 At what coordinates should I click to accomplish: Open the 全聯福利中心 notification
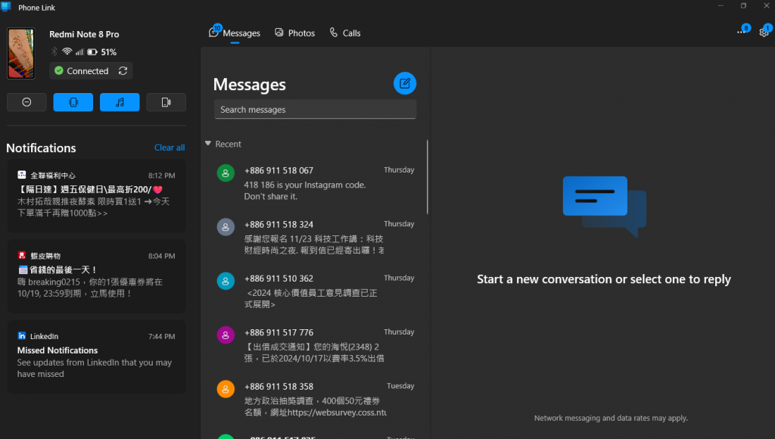96,196
